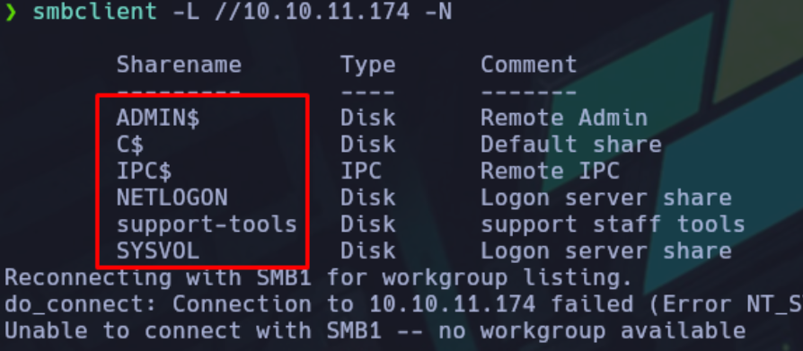The height and width of the screenshot is (351, 803).
Task: Click the smbclient command text
Action: click(x=94, y=12)
